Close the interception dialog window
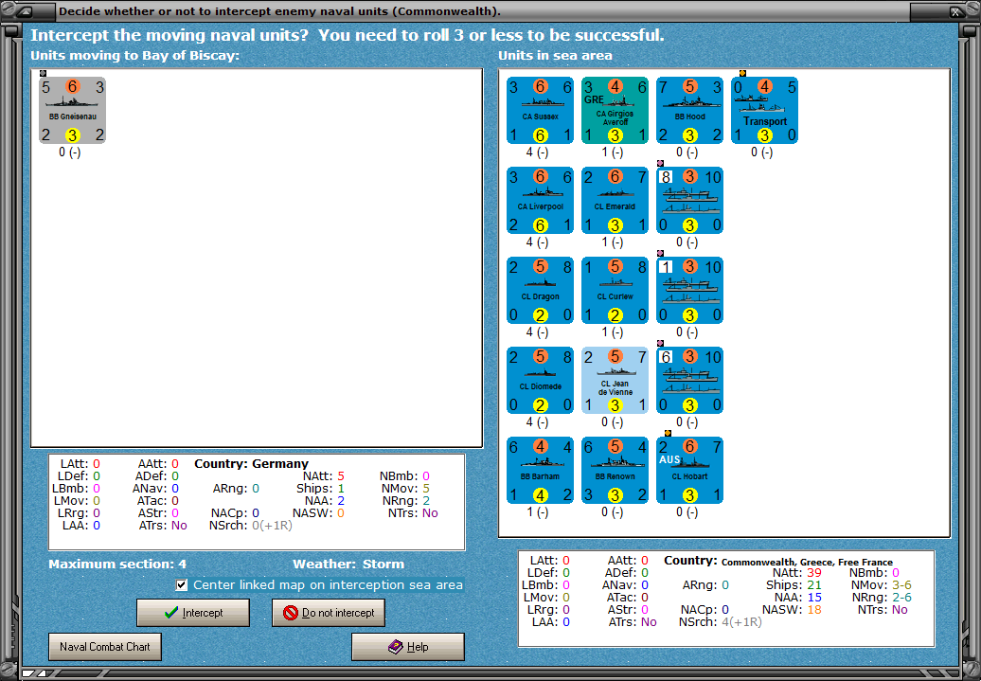 click(956, 11)
